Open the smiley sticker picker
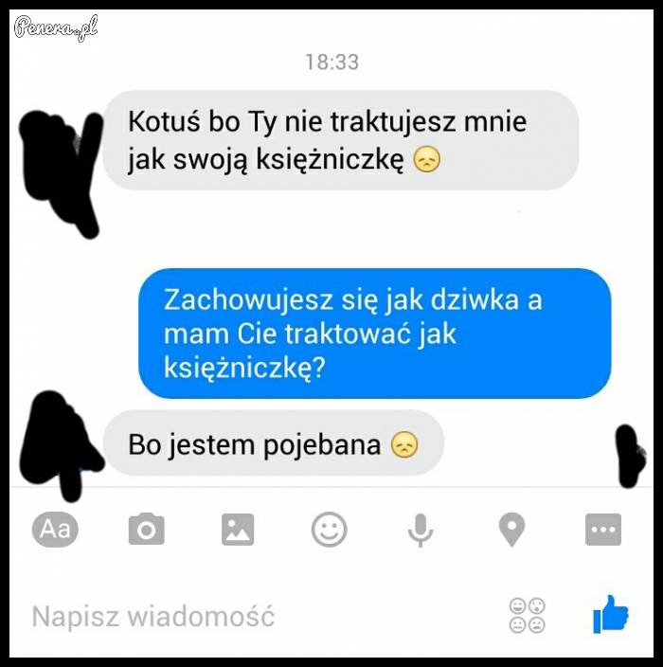 pyautogui.click(x=330, y=530)
